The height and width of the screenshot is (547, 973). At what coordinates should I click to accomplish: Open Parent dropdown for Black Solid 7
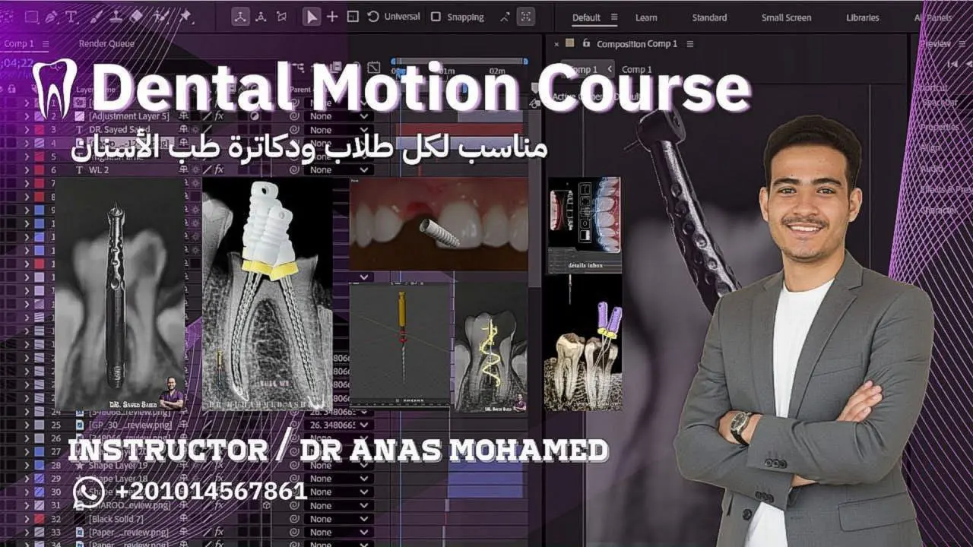coord(338,518)
